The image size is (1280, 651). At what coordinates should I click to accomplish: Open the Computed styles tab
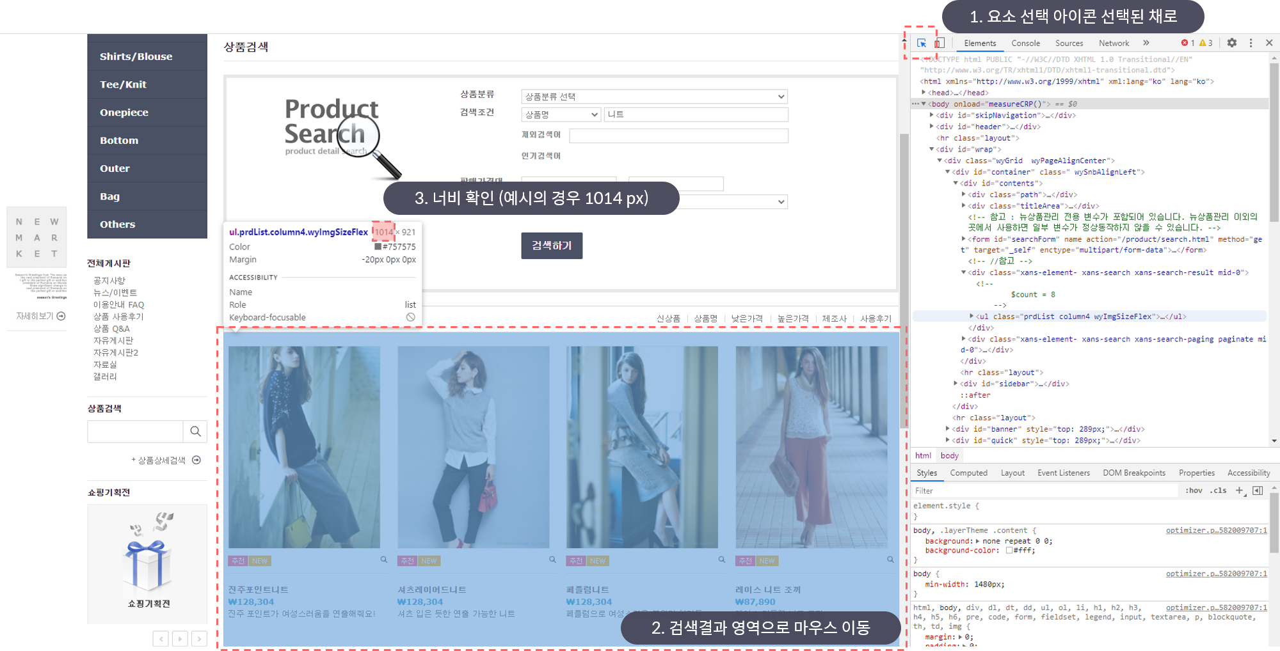coord(968,473)
